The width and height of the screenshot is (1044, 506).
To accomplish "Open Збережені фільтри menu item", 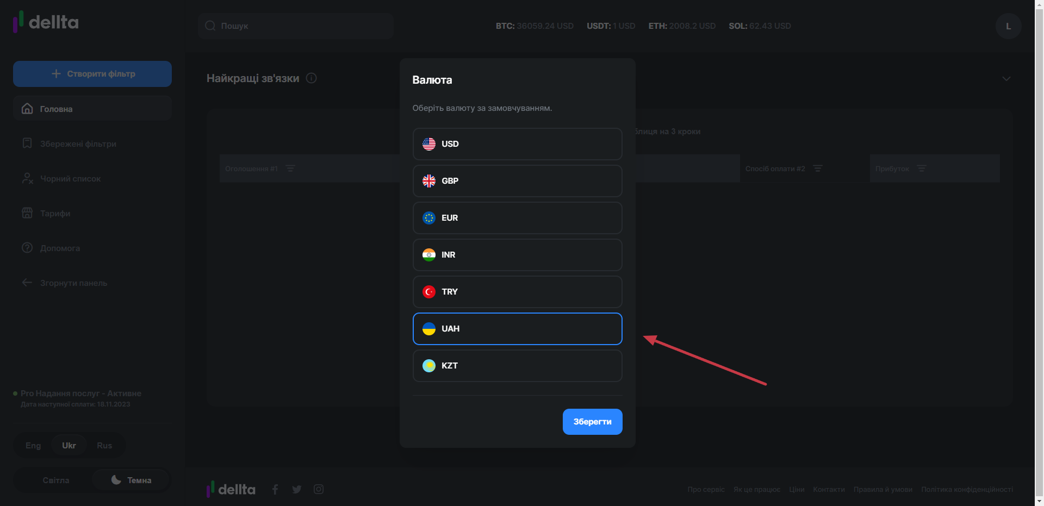I will coord(78,144).
